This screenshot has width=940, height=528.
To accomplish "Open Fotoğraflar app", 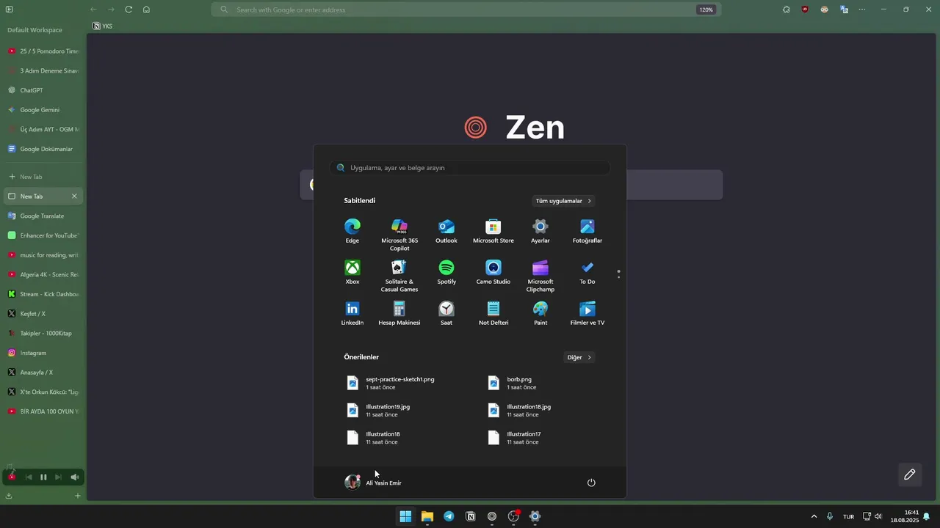I will [x=587, y=231].
